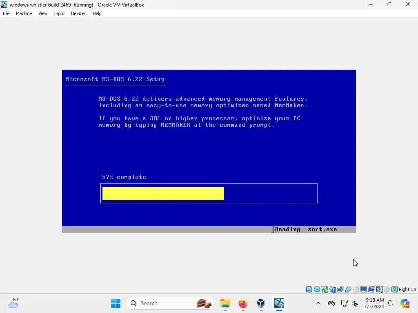The width and height of the screenshot is (418, 313).
Task: Click the grayed mouse integration indicator icon
Action: pyautogui.click(x=387, y=289)
